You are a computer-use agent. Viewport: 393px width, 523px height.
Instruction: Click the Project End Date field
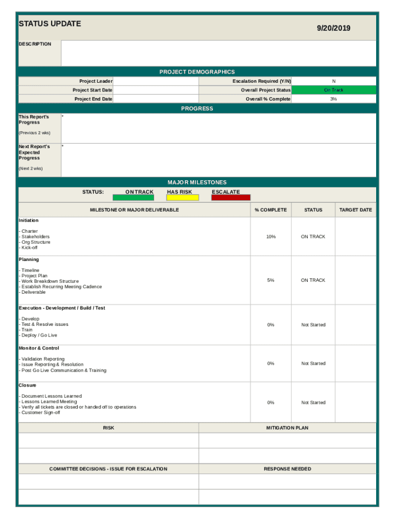pyautogui.click(x=155, y=99)
